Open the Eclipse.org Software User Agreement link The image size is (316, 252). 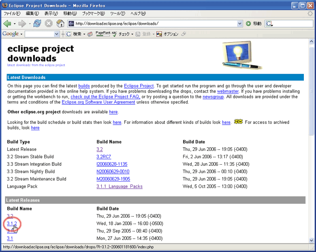[98, 102]
